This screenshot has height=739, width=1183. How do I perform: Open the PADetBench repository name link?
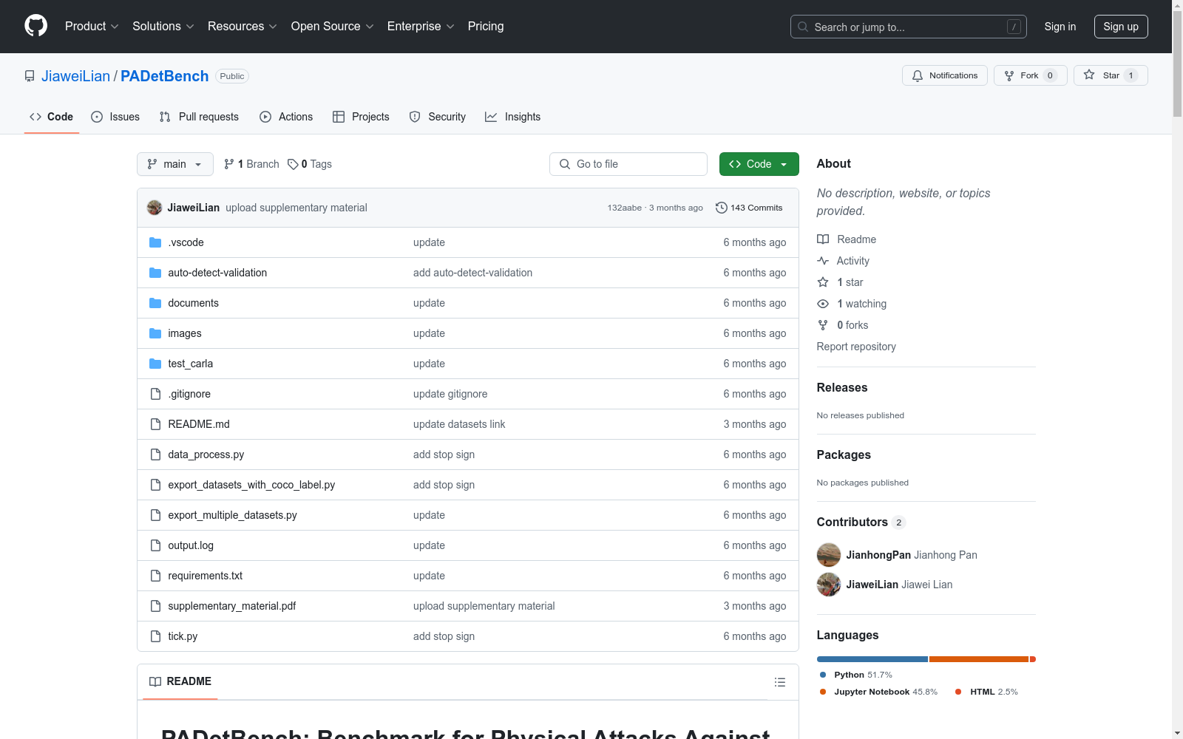tap(165, 76)
